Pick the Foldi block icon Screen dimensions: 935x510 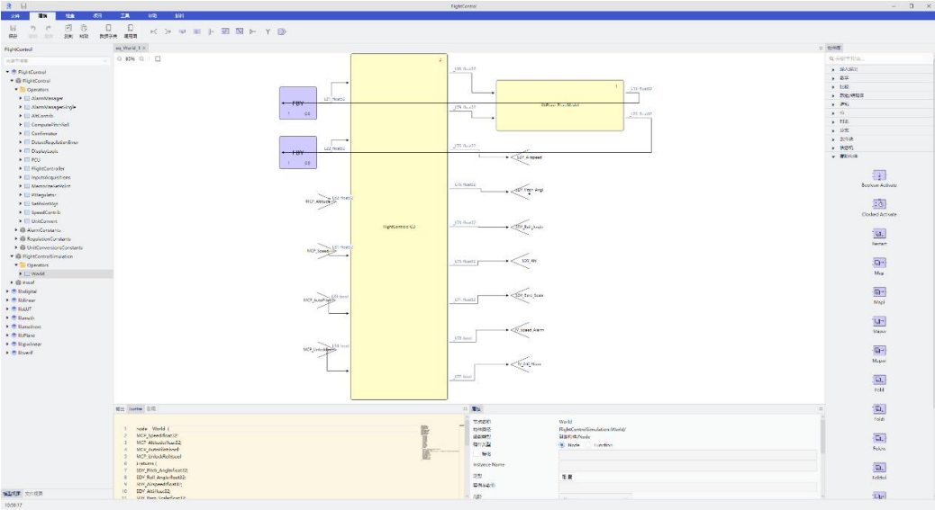click(879, 409)
